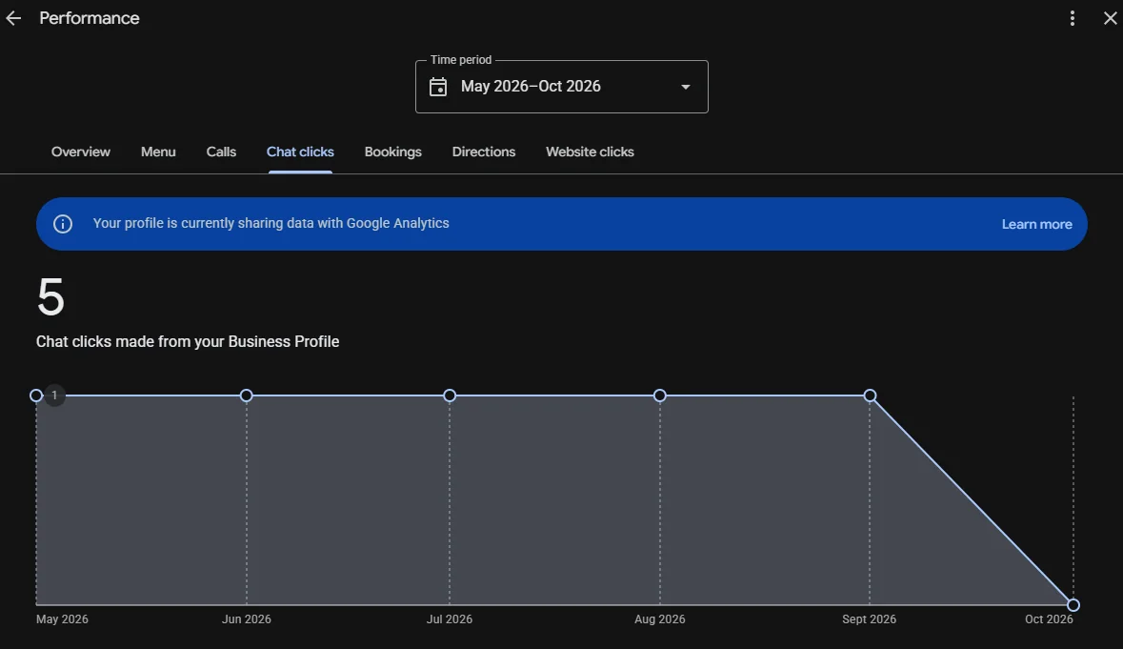The height and width of the screenshot is (649, 1123).
Task: Click 'Chat clicks made from your Business Profile'
Action: tap(188, 342)
